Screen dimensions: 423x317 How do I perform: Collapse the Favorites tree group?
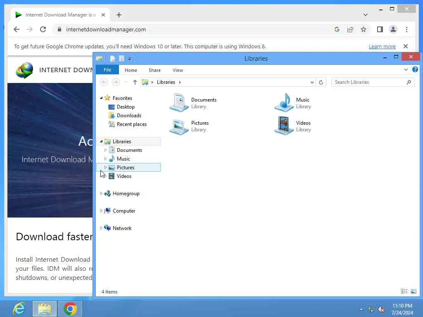(101, 98)
